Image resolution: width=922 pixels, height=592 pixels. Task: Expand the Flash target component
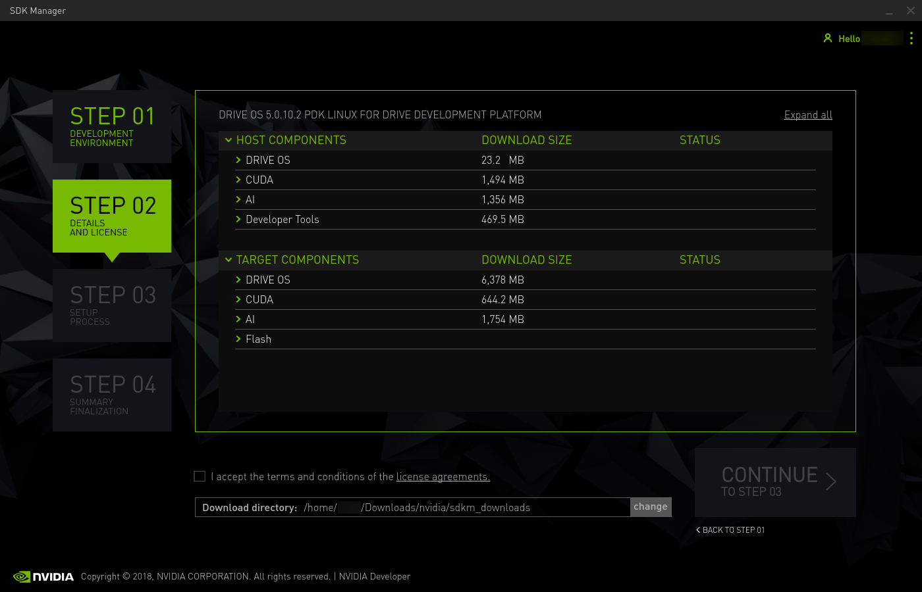pyautogui.click(x=238, y=339)
